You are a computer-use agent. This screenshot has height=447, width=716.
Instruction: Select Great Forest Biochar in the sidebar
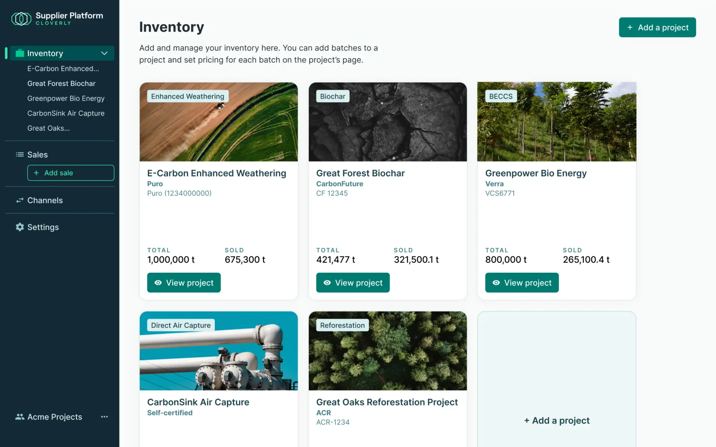(61, 83)
